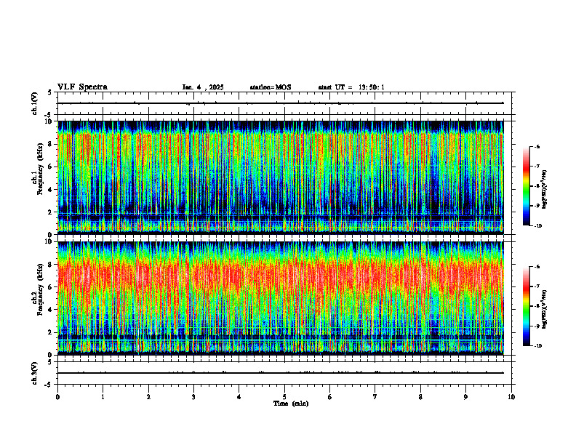Click the ch.1 frequency tick "4"
576x445 pixels.
click(x=50, y=190)
